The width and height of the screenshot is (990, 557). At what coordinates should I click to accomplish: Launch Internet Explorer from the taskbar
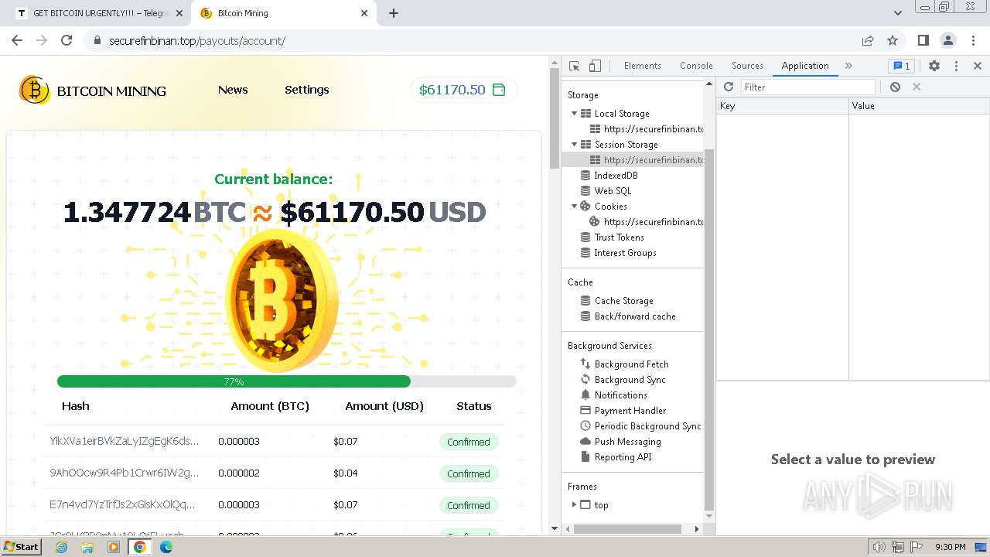[62, 547]
